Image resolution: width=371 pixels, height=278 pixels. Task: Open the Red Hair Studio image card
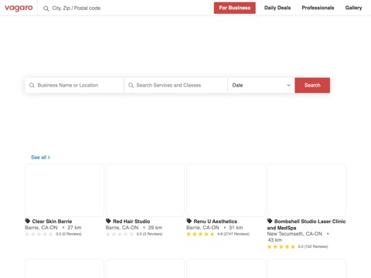click(x=145, y=190)
